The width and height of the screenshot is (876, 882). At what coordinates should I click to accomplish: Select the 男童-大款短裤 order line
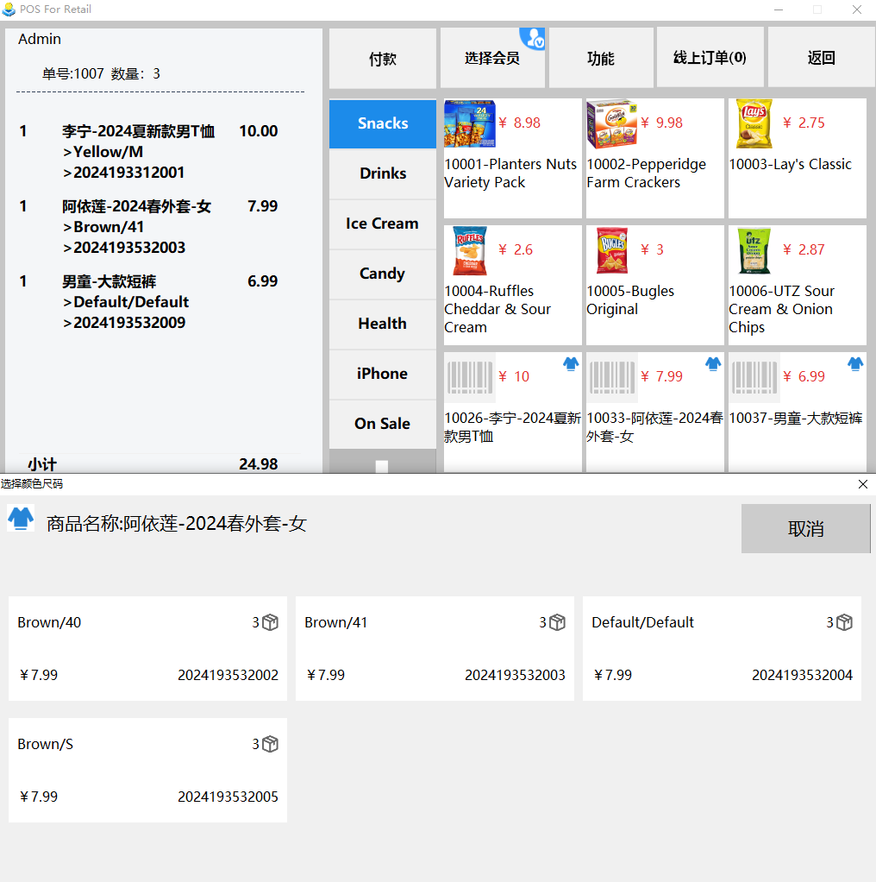pos(149,301)
